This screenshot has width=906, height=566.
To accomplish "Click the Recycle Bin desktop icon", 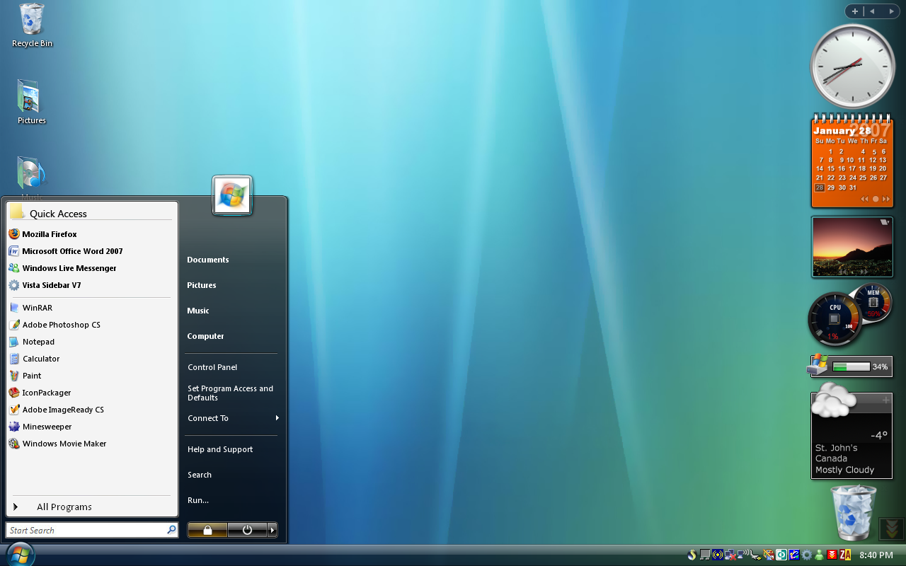I will pos(32,25).
